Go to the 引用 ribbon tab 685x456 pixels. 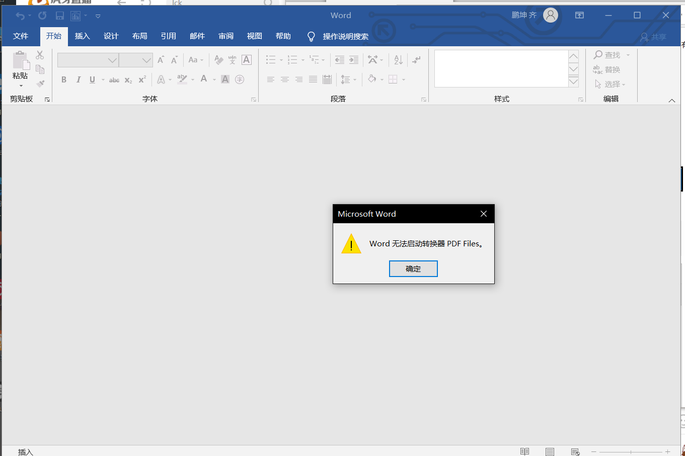click(x=168, y=36)
